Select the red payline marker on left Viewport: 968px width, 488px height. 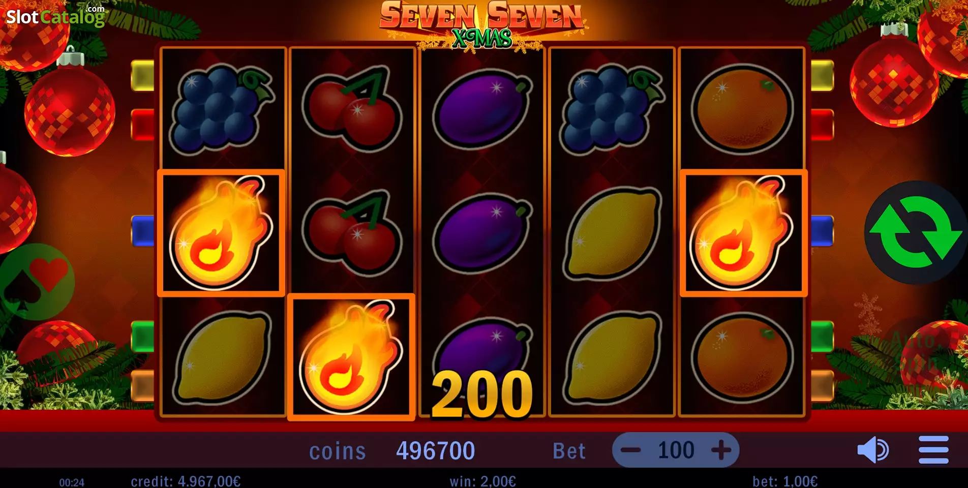pyautogui.click(x=142, y=125)
